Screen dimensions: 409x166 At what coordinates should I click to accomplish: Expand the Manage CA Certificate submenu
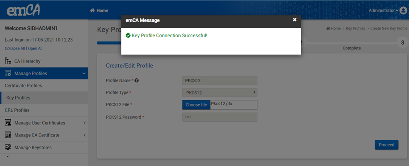point(84,135)
